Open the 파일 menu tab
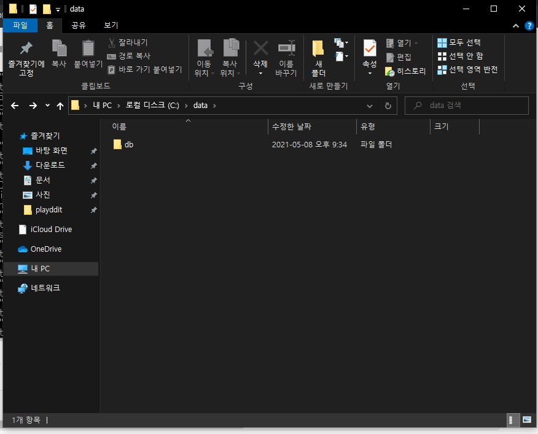This screenshot has width=538, height=434. click(x=20, y=25)
